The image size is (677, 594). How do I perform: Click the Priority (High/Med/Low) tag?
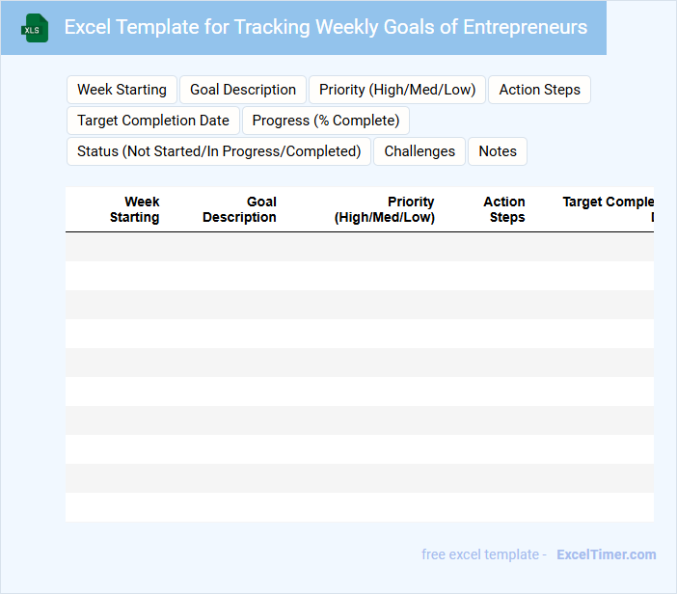[x=397, y=90]
